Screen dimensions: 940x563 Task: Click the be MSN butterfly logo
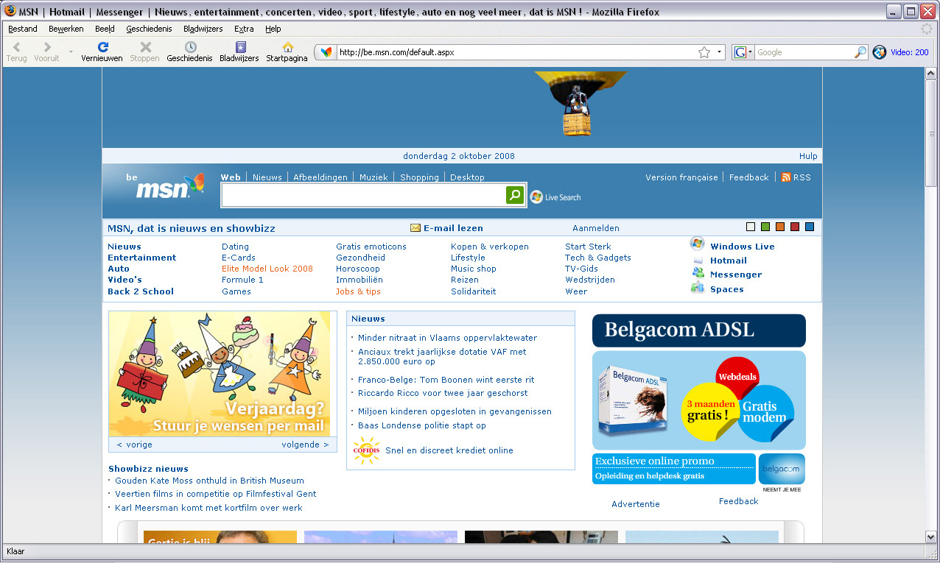point(165,186)
